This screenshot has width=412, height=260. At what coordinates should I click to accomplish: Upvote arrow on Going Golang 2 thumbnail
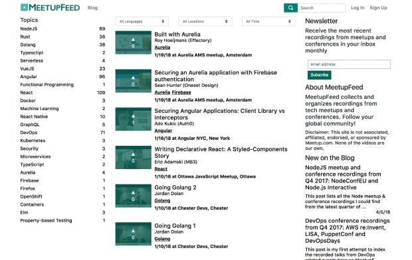click(x=133, y=192)
